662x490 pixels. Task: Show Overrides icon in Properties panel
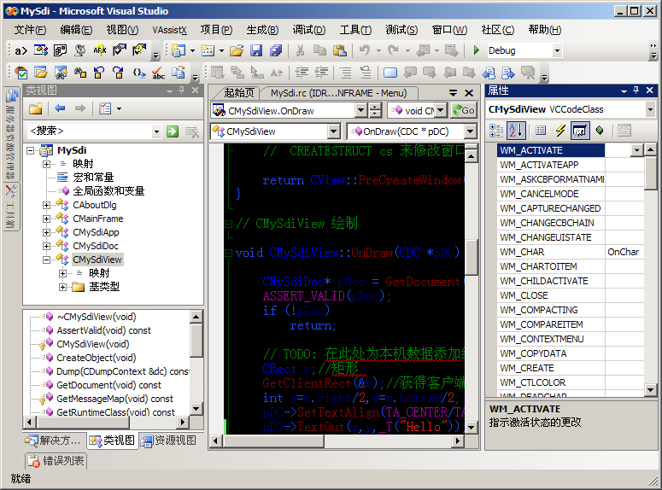(600, 131)
